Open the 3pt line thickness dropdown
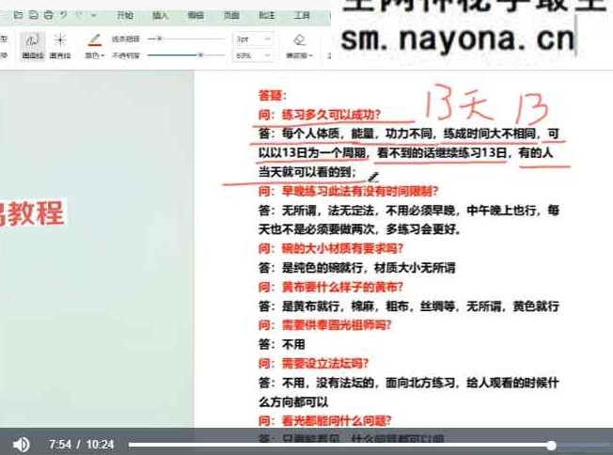613x455 pixels. 253,39
